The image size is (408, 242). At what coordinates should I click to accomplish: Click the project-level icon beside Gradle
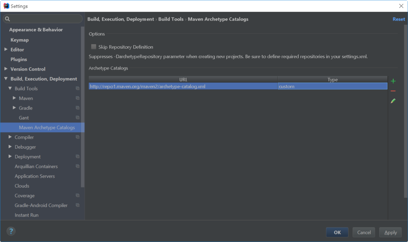click(78, 108)
